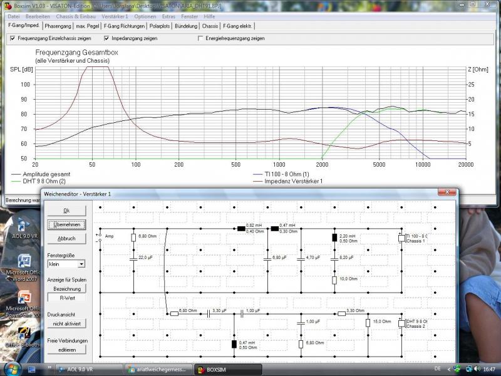Expand the Fenstergröße 'klein' dropdown
Screen dimensions: 501x376
[81, 264]
